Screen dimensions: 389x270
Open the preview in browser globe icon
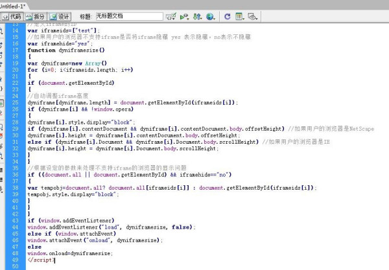tap(210, 17)
